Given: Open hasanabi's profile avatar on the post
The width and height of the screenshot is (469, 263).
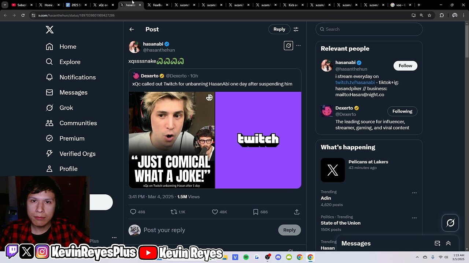Looking at the screenshot, I should pos(134,47).
